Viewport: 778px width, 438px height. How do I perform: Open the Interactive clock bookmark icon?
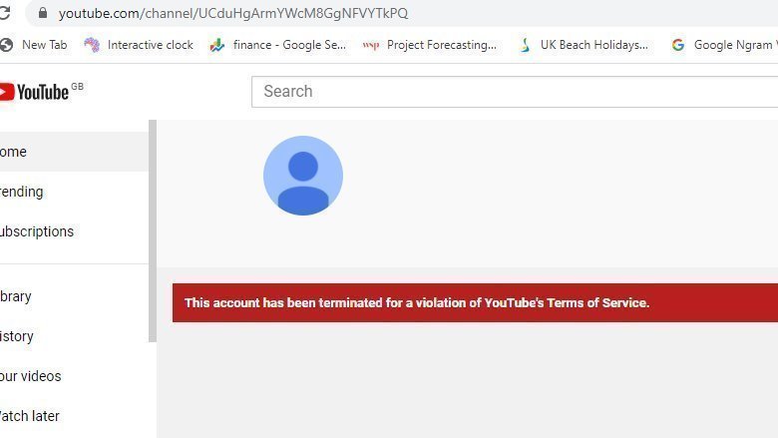point(92,45)
